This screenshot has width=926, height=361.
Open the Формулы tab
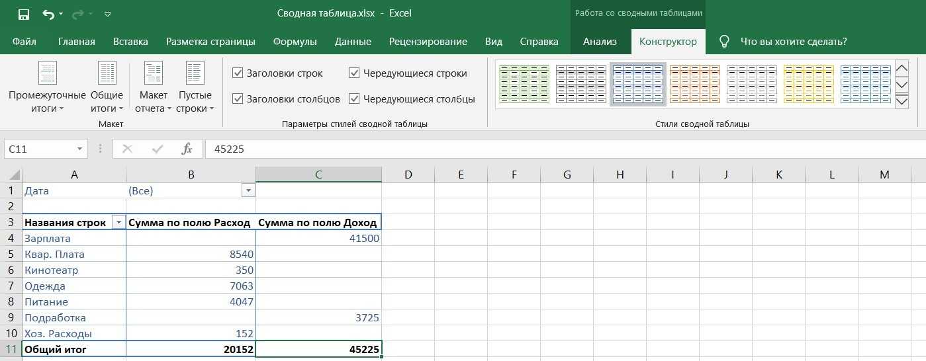[x=295, y=41]
